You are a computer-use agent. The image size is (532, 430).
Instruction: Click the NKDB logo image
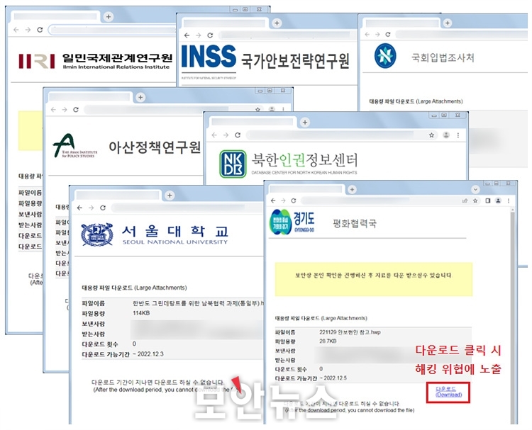tap(233, 164)
